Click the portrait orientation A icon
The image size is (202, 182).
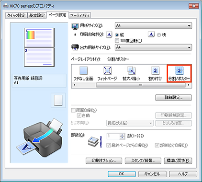(109, 34)
